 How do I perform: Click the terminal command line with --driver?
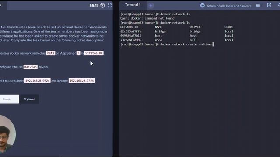pyautogui.click(x=167, y=44)
